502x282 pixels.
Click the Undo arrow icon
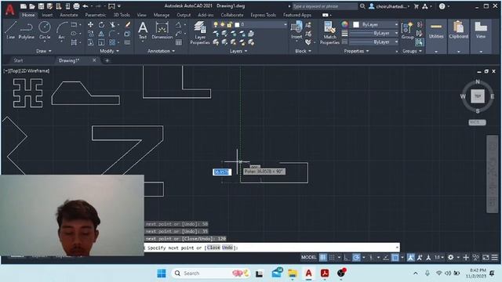[x=85, y=6]
